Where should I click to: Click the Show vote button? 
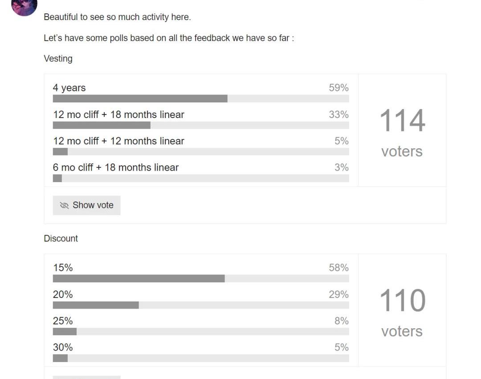[86, 205]
